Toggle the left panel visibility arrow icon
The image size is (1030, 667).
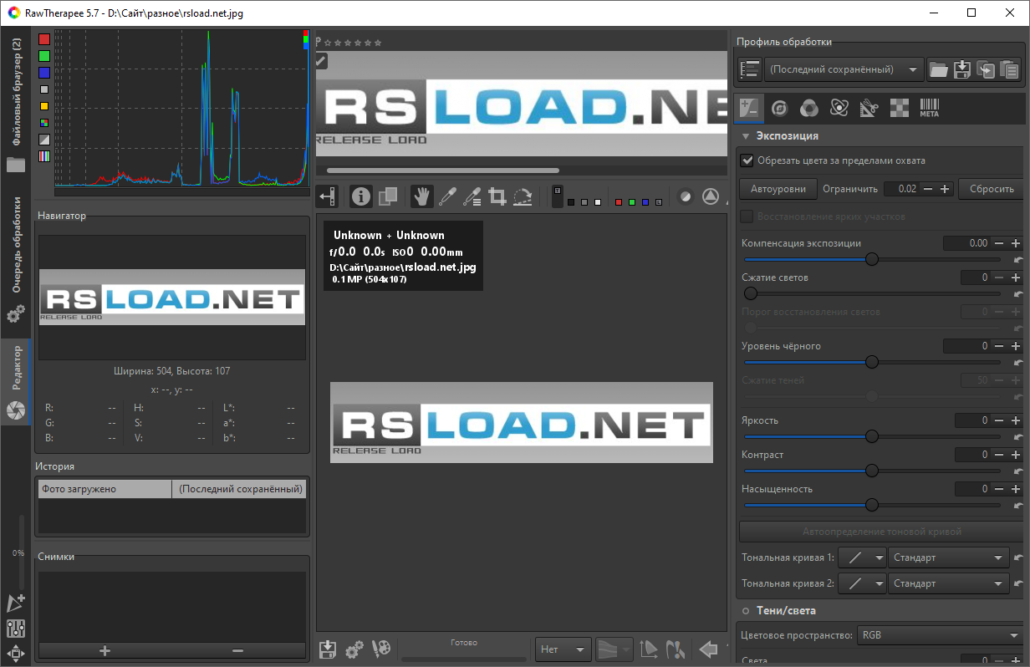click(x=328, y=197)
